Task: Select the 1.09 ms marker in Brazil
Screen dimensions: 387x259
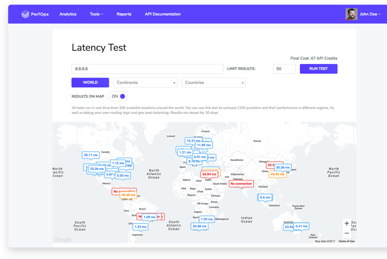Action: [x=149, y=217]
